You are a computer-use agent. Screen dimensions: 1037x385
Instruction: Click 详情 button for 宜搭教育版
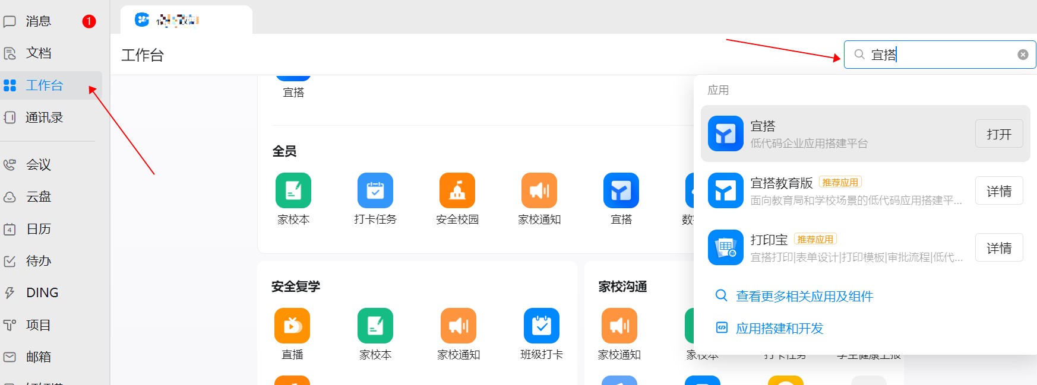pyautogui.click(x=999, y=191)
